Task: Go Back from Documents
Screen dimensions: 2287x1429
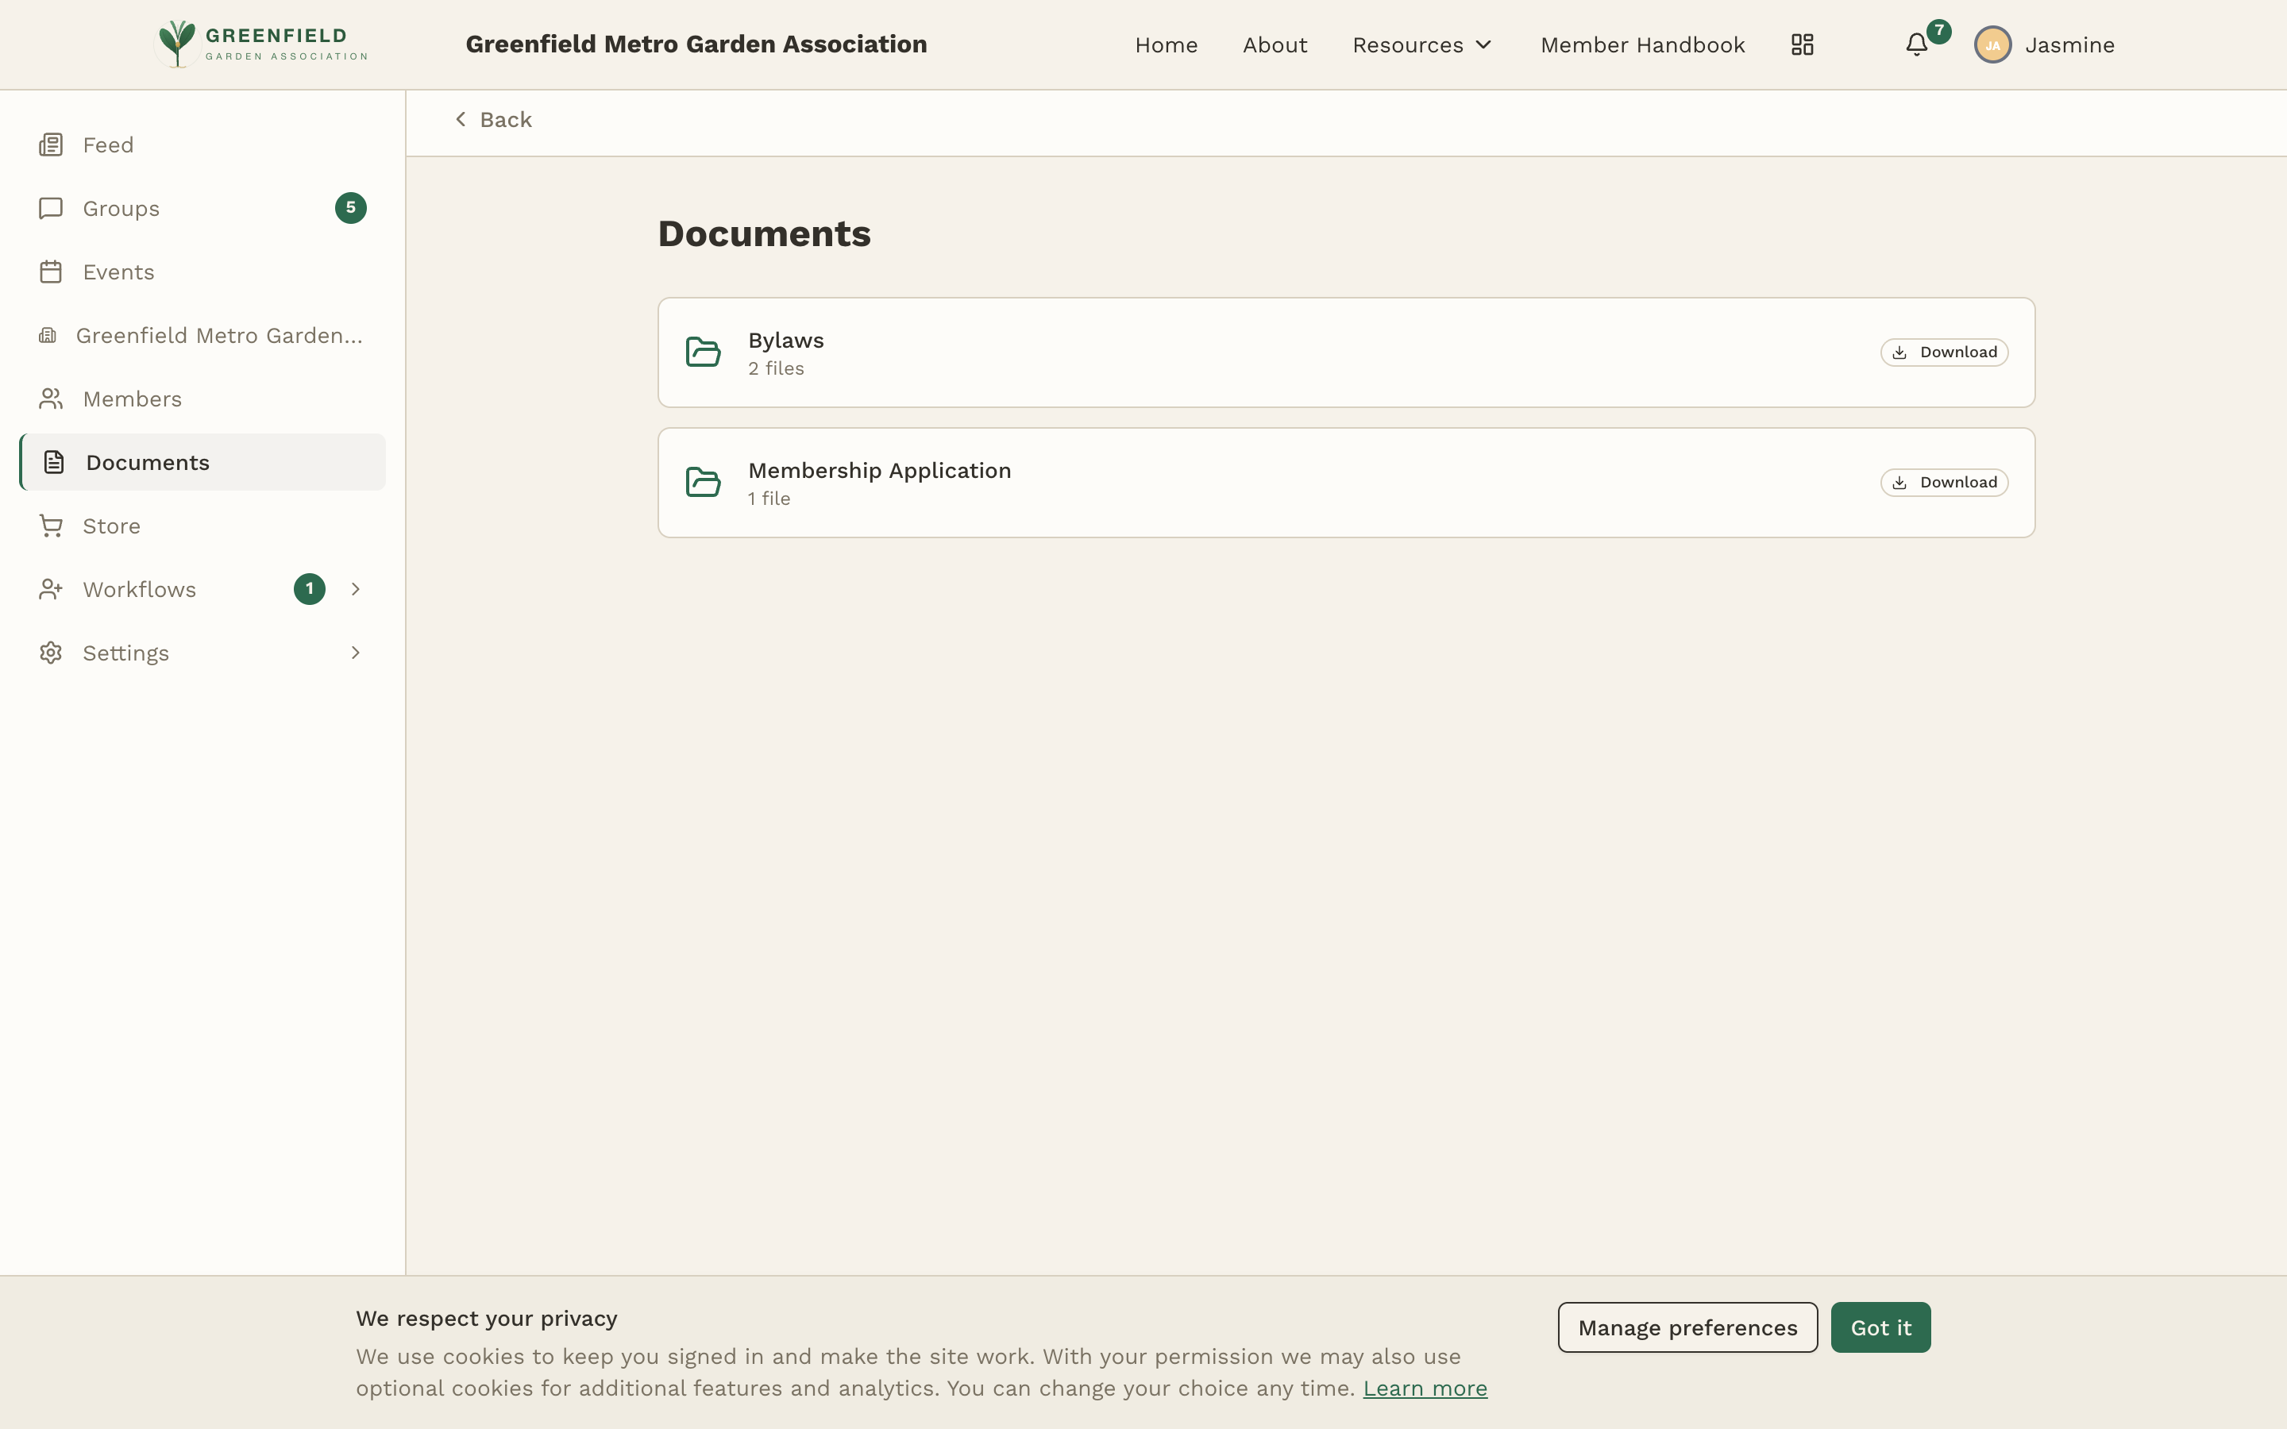Action: (x=492, y=119)
